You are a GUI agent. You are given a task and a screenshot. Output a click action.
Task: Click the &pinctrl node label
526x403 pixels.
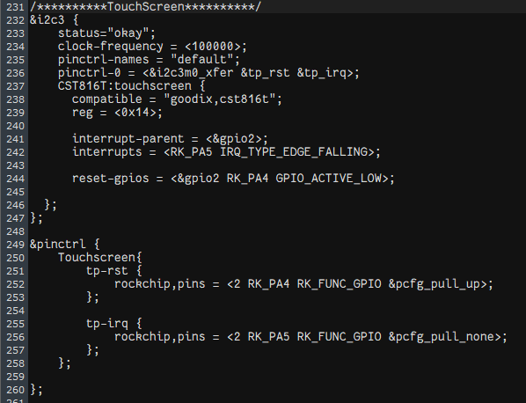[x=57, y=245]
